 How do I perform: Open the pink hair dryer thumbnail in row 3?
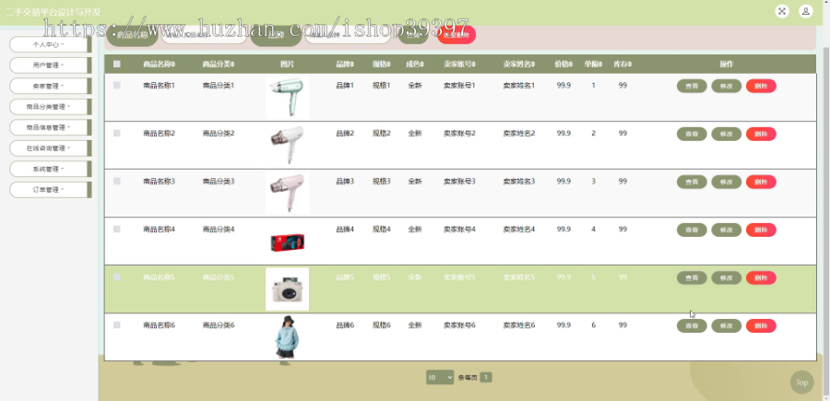coord(287,193)
